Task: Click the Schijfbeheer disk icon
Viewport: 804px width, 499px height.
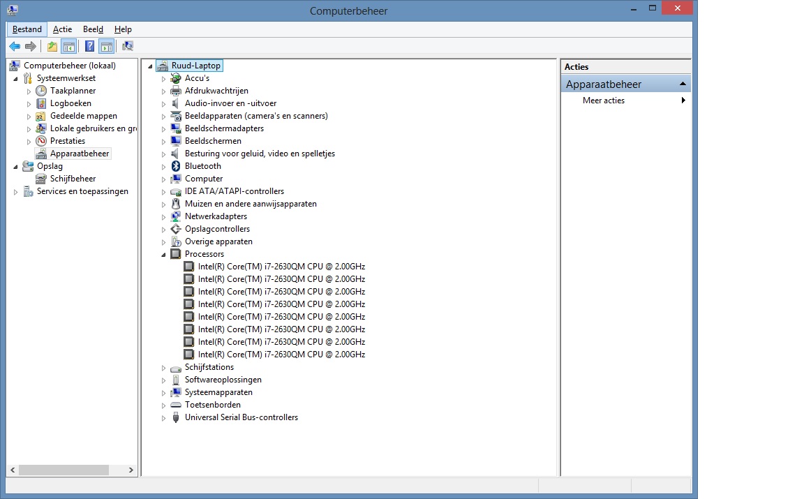Action: [41, 179]
